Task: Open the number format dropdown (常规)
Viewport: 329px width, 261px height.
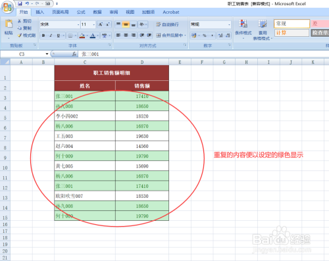Action: pyautogui.click(x=229, y=24)
